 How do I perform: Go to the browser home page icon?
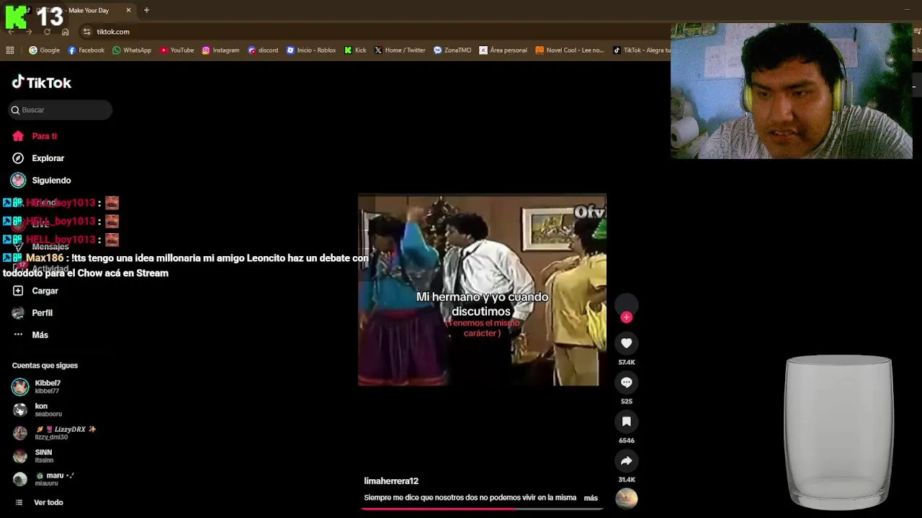coord(65,32)
